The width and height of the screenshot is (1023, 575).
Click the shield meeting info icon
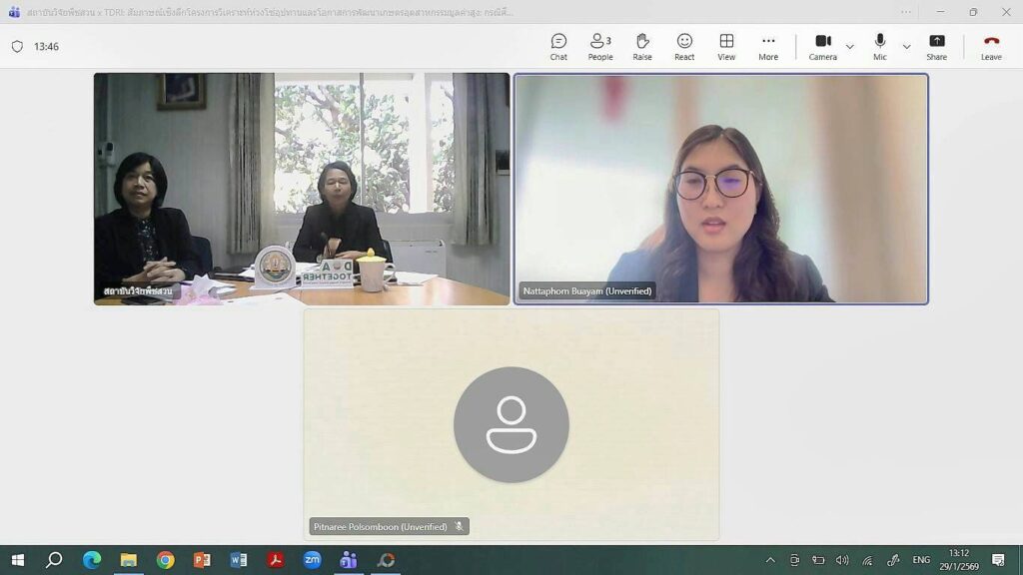point(17,47)
